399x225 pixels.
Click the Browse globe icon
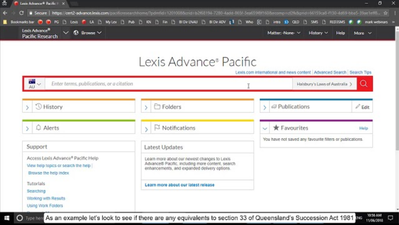(76, 33)
